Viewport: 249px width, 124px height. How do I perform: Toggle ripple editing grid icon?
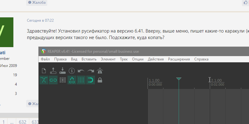coord(63,80)
